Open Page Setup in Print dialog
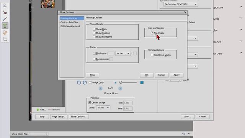The width and height of the screenshot is (245, 138). 59,117
